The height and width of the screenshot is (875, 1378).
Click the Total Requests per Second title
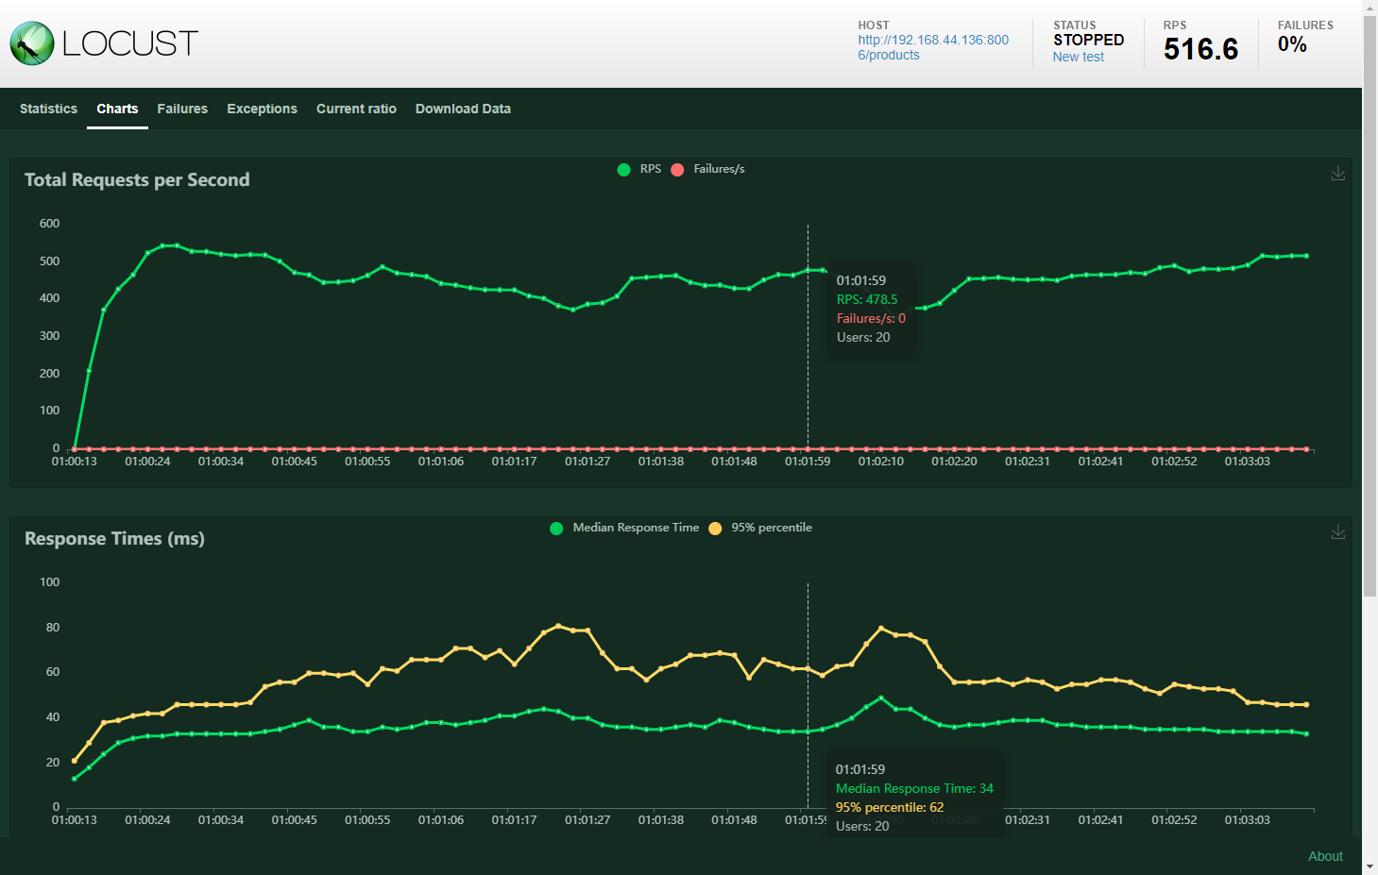tap(137, 179)
